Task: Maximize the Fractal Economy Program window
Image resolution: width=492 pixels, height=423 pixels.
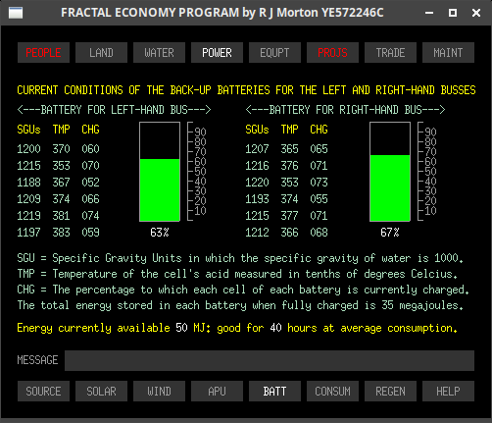Action: [x=453, y=13]
